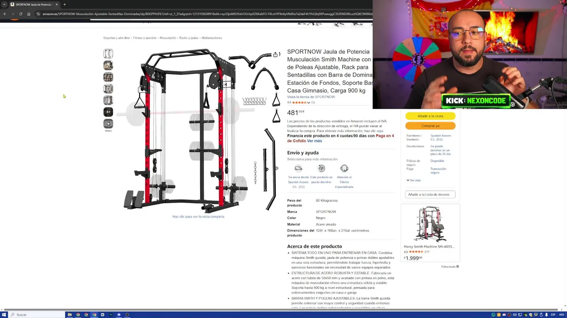Click the 481,99 € price
This screenshot has height=318, width=567.
(x=295, y=113)
